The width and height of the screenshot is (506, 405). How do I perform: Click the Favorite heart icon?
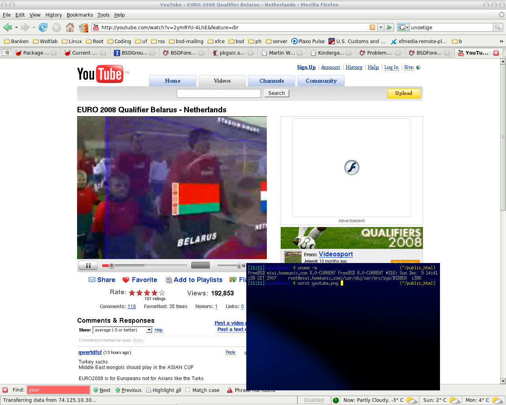(126, 280)
